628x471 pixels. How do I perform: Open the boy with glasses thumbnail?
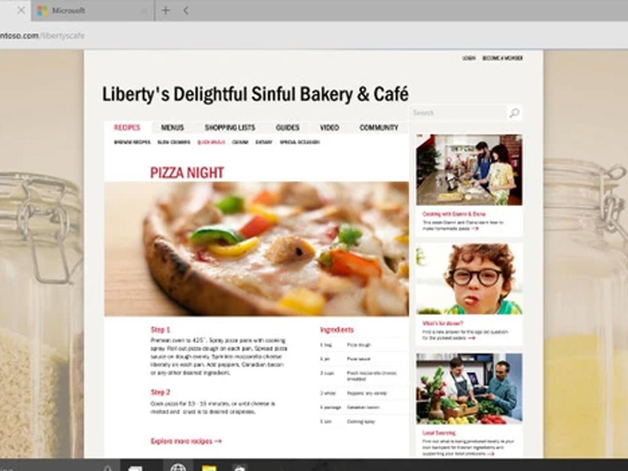469,279
